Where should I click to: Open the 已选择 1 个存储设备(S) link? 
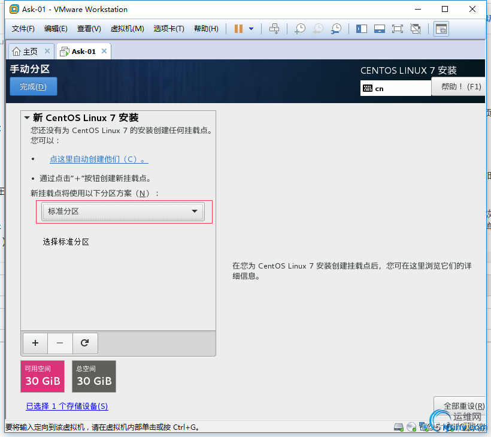67,406
